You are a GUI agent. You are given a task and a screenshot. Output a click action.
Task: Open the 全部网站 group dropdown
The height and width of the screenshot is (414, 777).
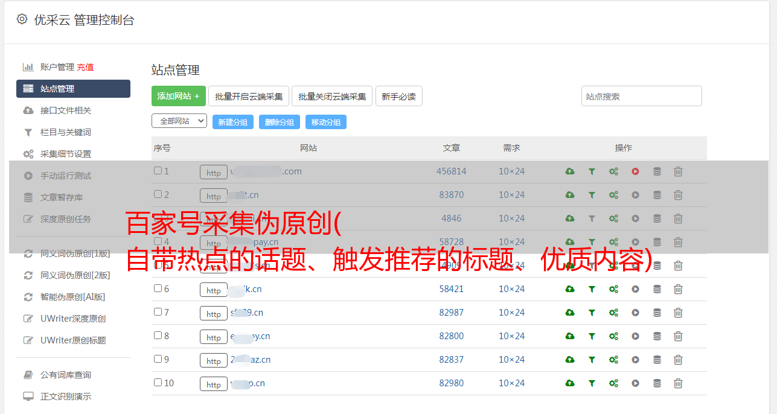tap(179, 121)
